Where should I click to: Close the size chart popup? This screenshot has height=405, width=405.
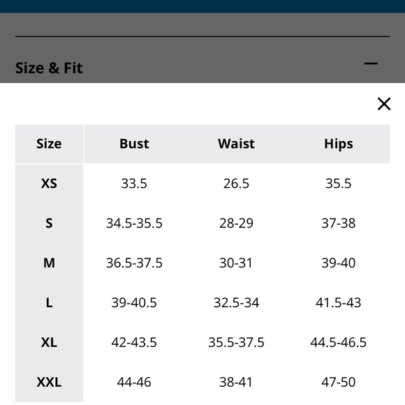(384, 104)
